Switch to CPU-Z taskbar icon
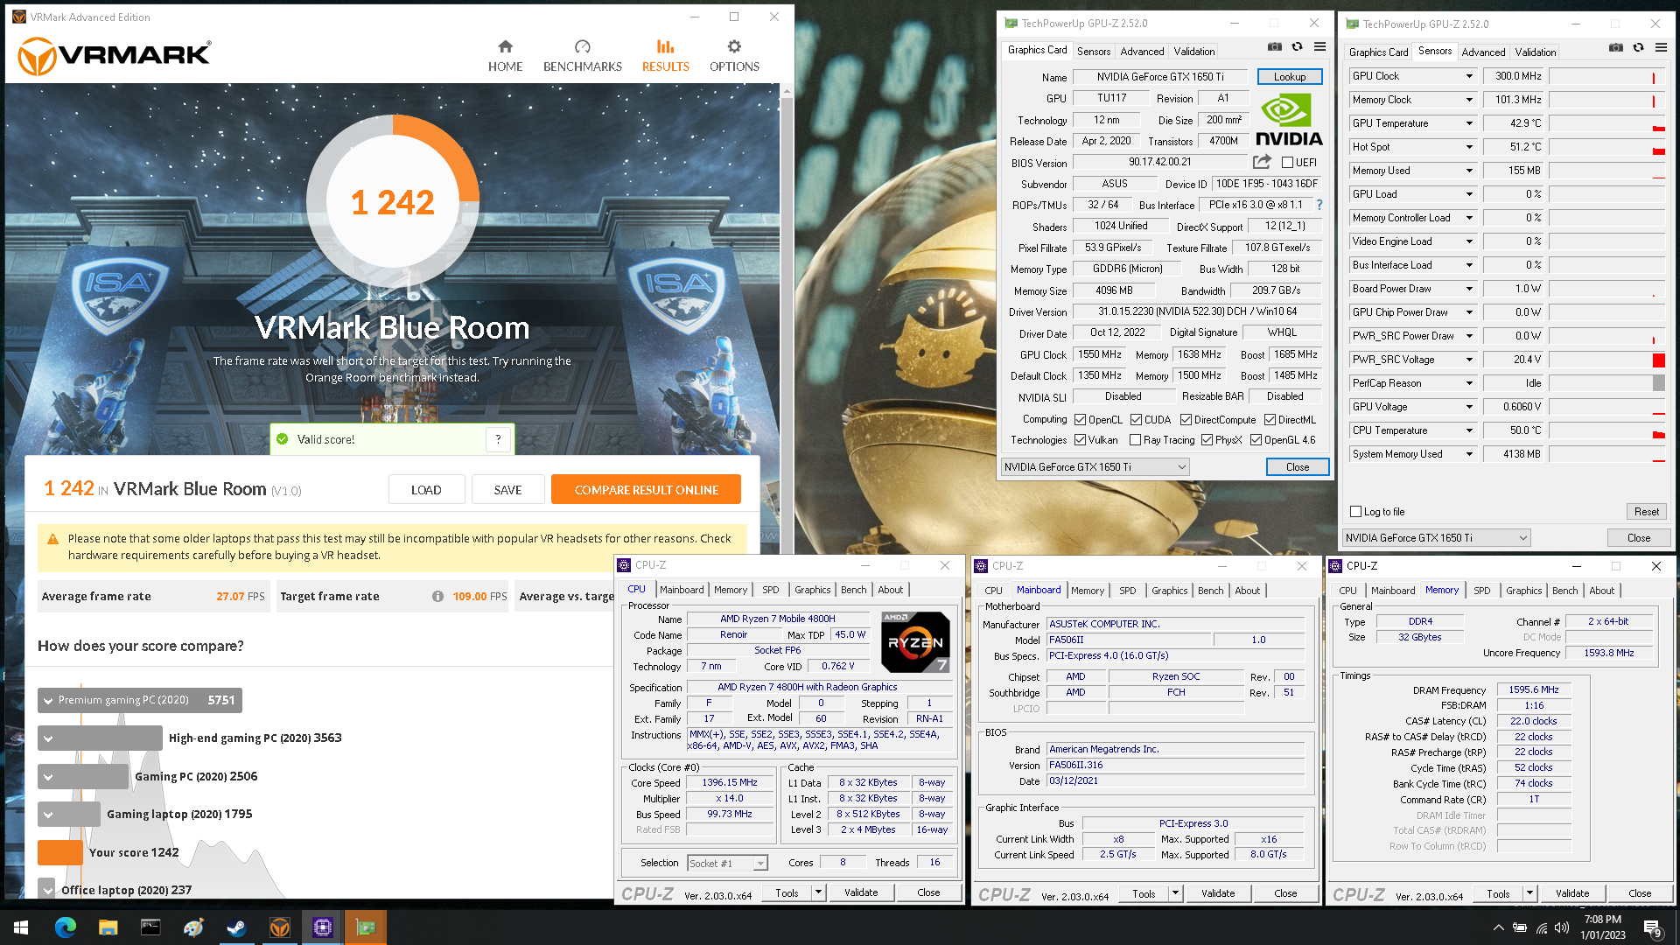The height and width of the screenshot is (945, 1680). [x=322, y=927]
